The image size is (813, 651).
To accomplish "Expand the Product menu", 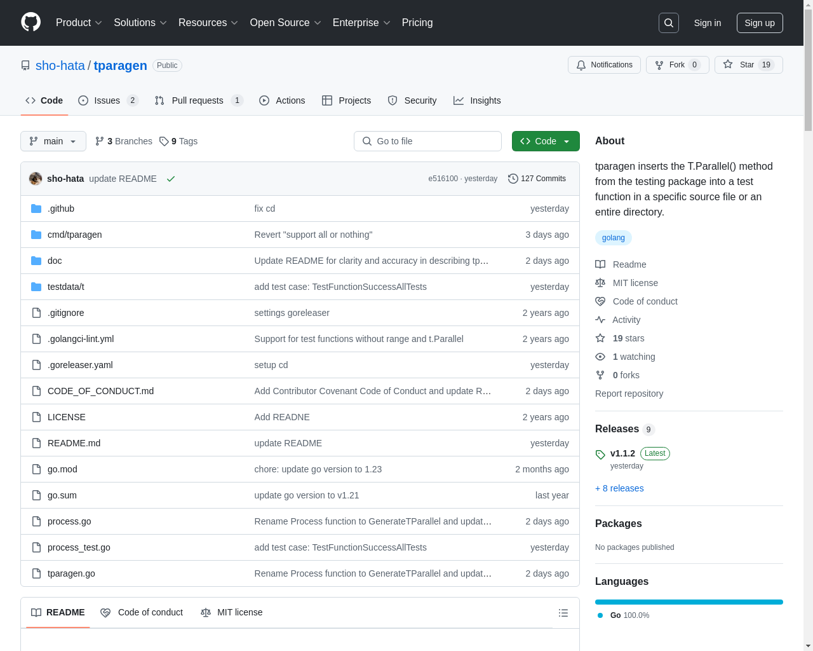I will pyautogui.click(x=79, y=23).
